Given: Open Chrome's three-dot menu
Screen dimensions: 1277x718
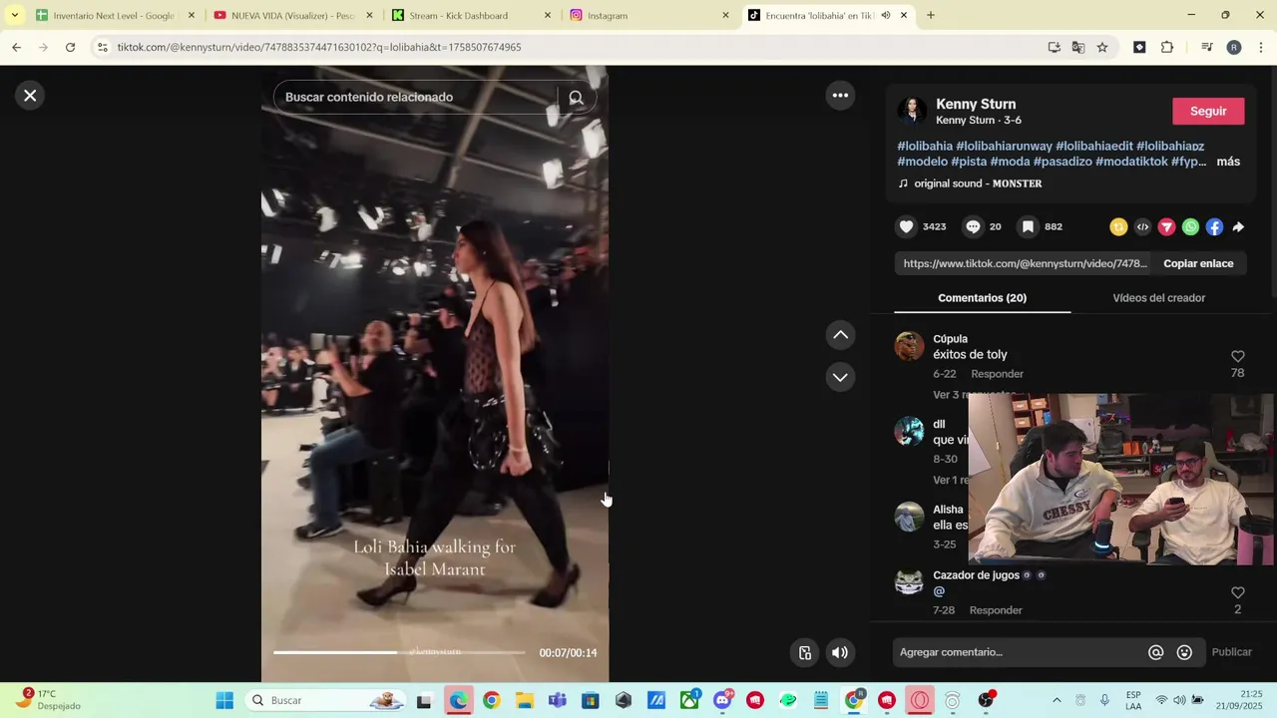Looking at the screenshot, I should coord(1261,47).
